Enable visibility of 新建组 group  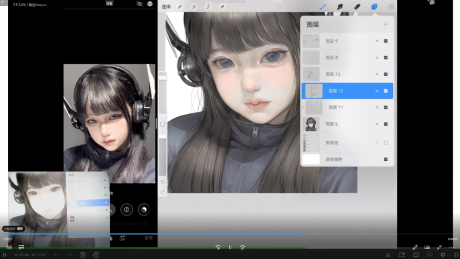point(386,143)
